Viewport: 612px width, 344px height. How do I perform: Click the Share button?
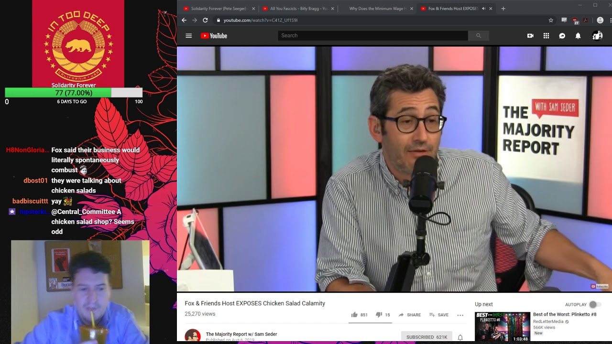click(x=410, y=315)
